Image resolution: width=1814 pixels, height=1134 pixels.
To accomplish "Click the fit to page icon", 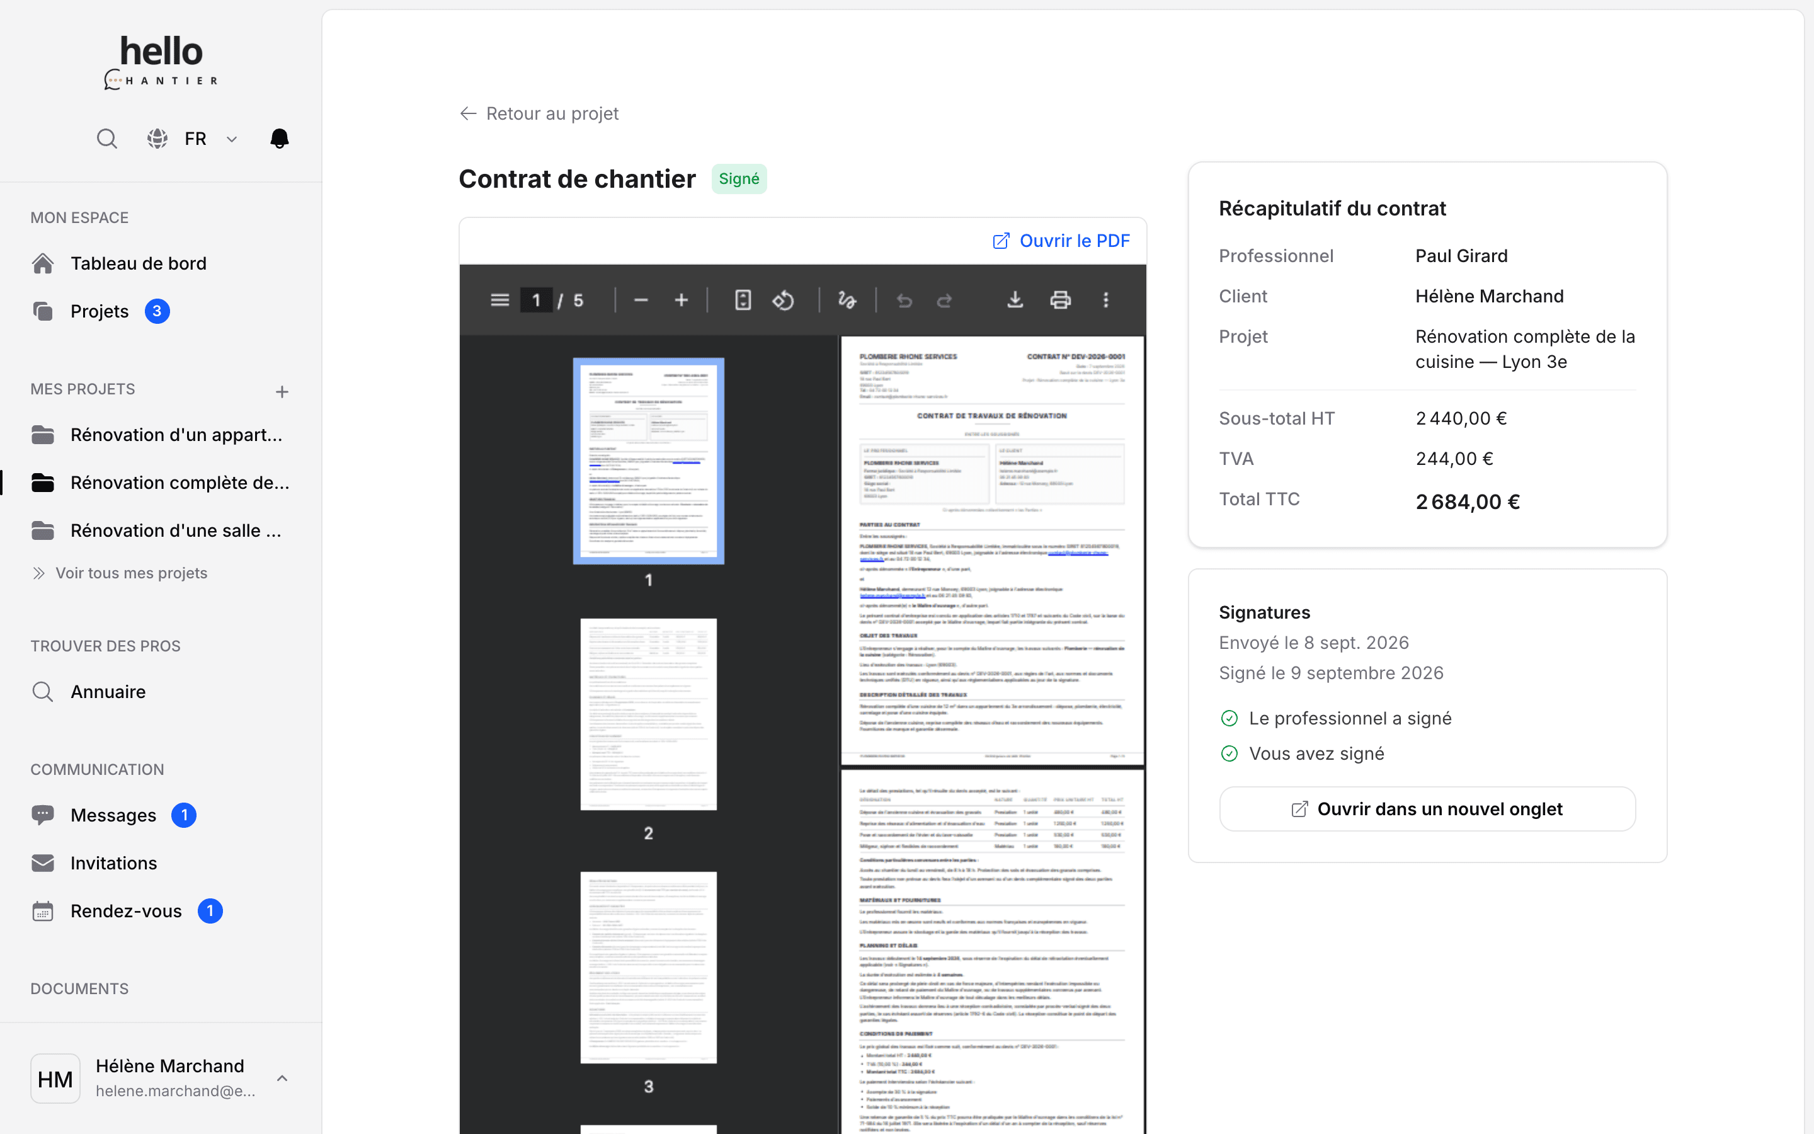I will pos(743,300).
